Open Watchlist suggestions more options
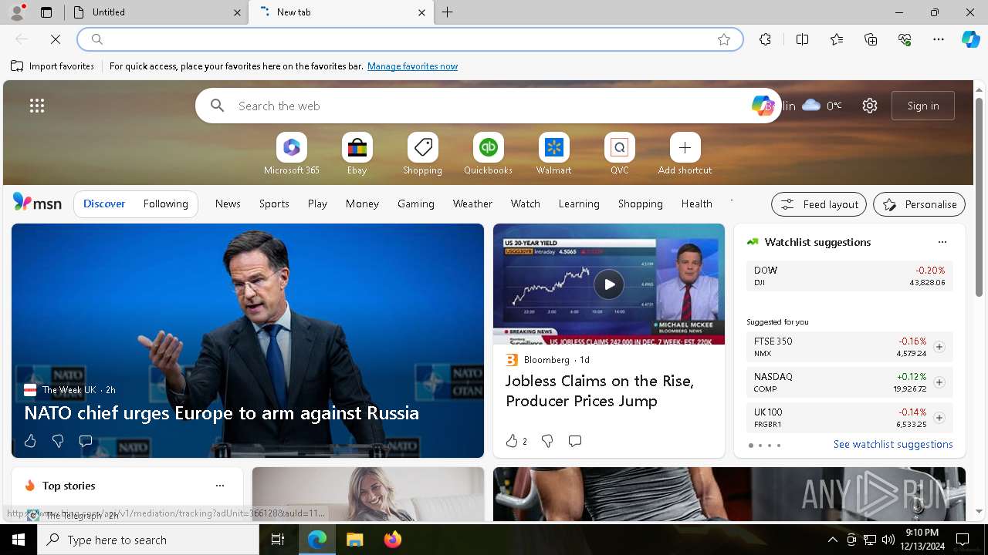Screen dimensions: 988x555 point(942,242)
